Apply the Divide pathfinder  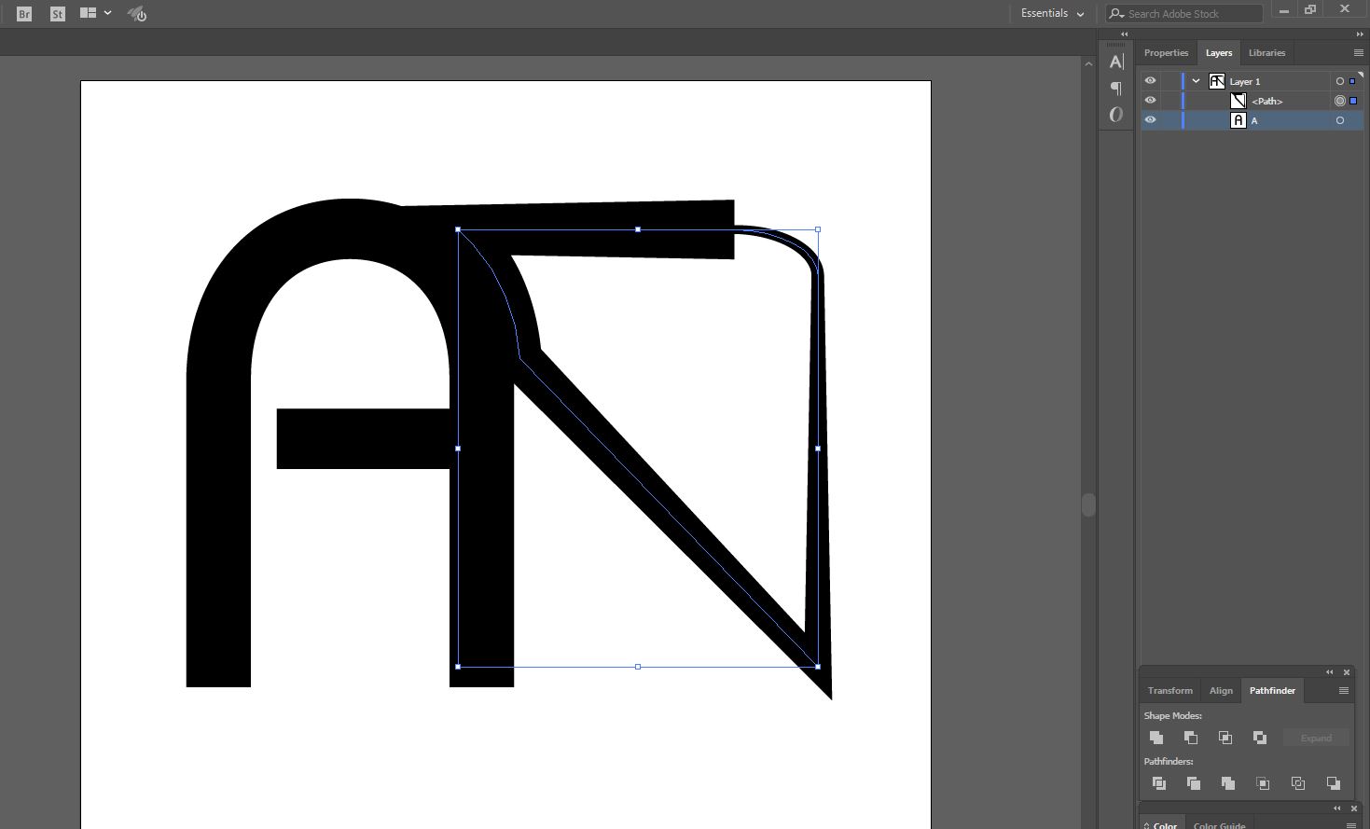(1159, 783)
